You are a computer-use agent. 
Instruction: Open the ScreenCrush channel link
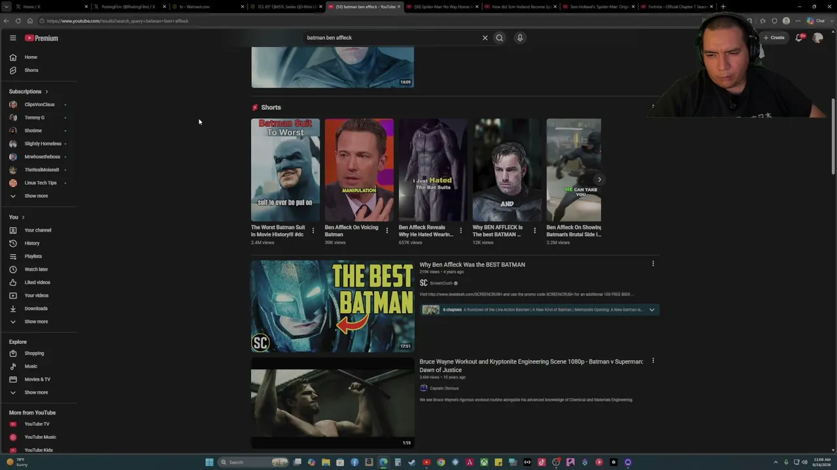coord(441,283)
